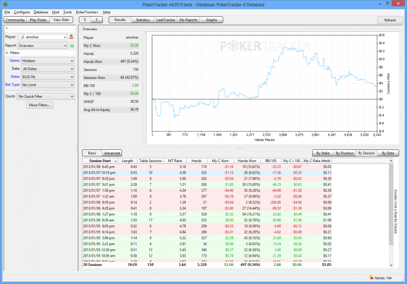Sort by the MT Ratio column header
This screenshot has width=407, height=284.
pyautogui.click(x=175, y=161)
